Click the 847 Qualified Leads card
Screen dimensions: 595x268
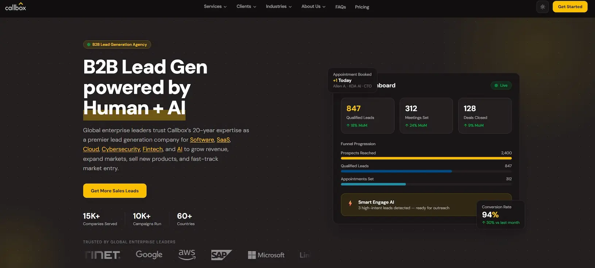[x=367, y=116]
